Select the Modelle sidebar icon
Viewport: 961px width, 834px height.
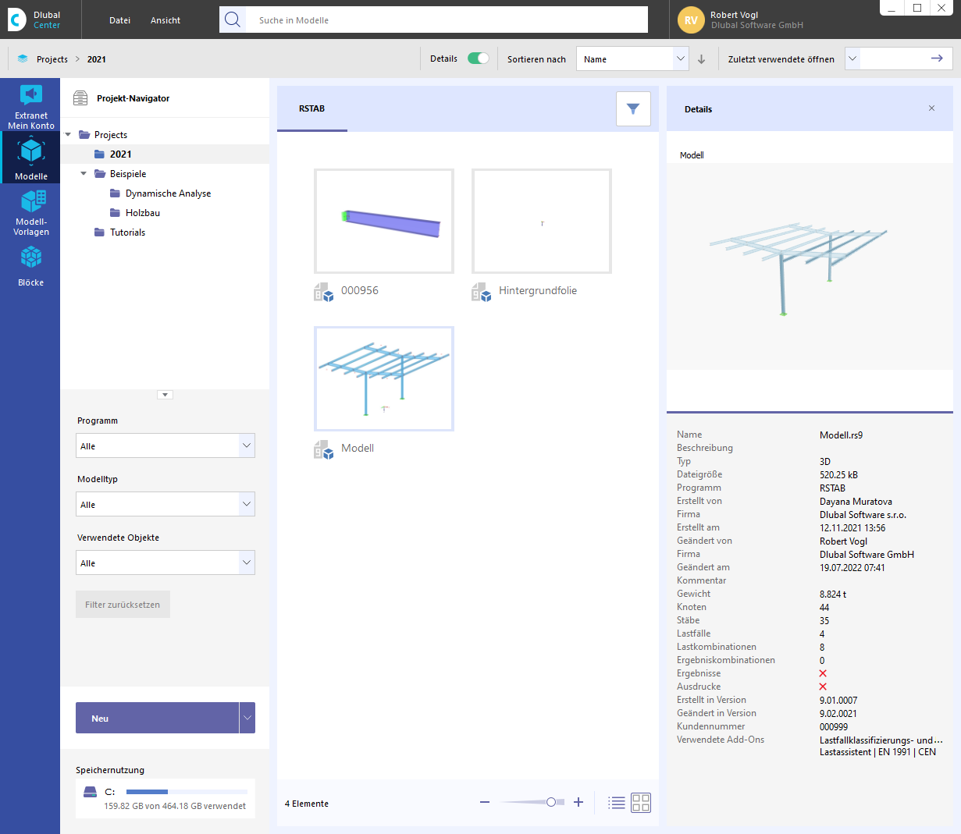point(31,158)
